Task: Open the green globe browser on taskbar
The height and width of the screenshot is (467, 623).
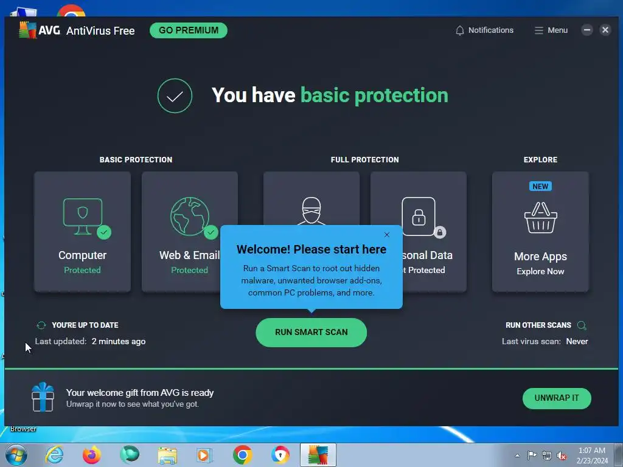Action: click(130, 455)
